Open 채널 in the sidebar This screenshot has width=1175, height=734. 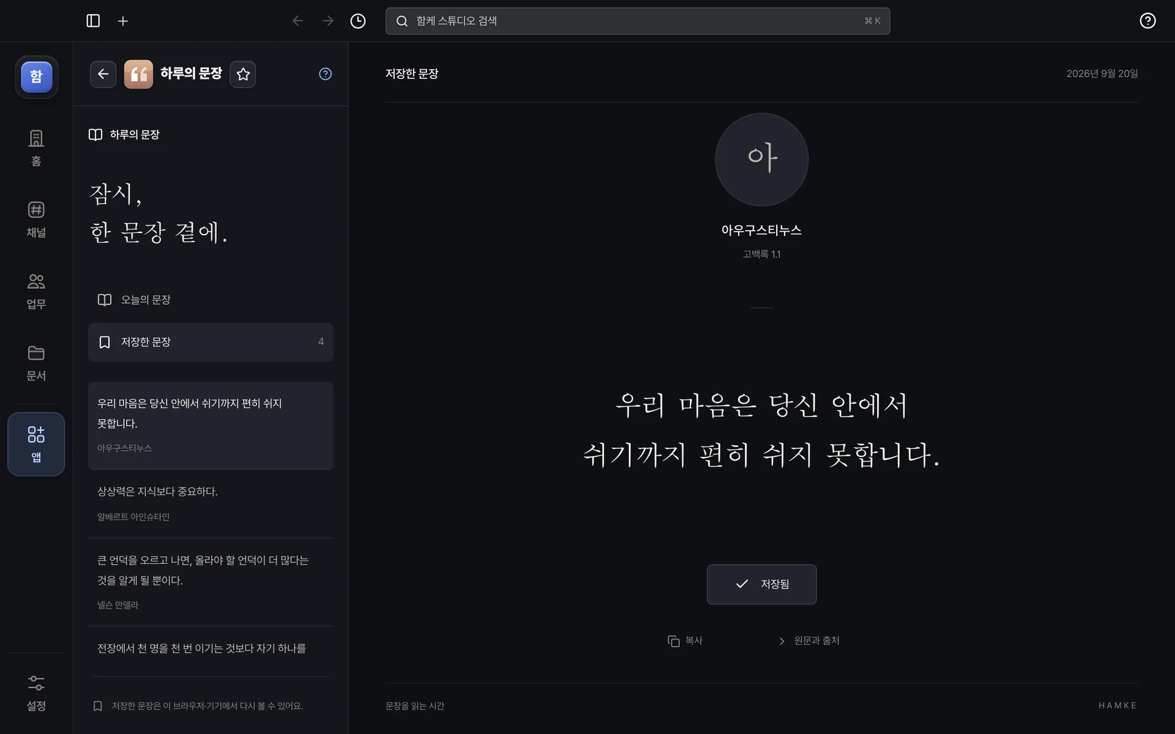point(36,219)
